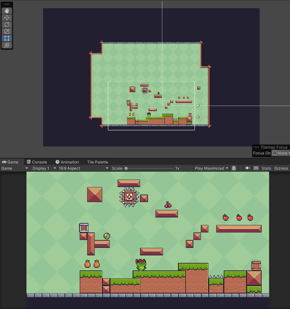Click the scene tools overlay handle
Image resolution: width=290 pixels, height=309 pixels.
(x=7, y=4)
